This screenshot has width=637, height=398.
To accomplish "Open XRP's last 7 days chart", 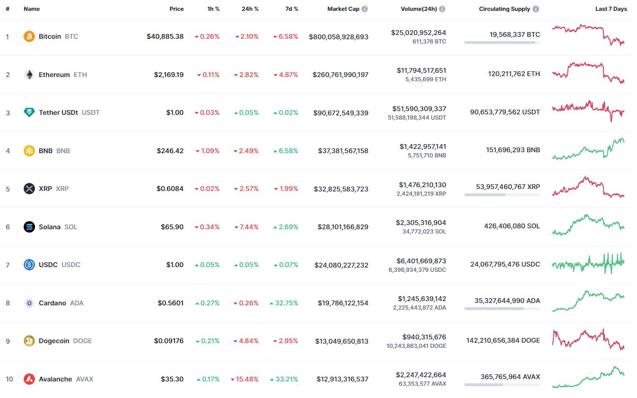I will (588, 187).
